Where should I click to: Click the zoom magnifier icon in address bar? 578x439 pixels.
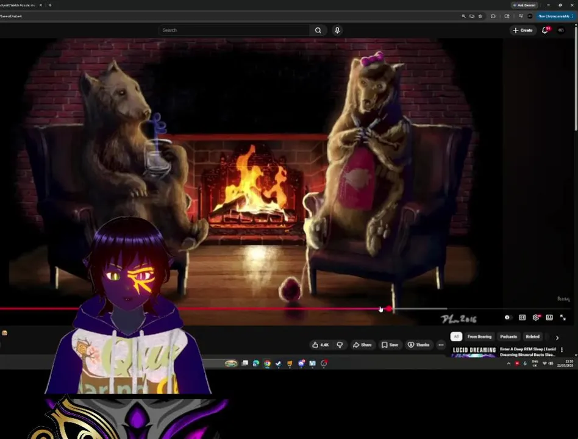(x=464, y=16)
